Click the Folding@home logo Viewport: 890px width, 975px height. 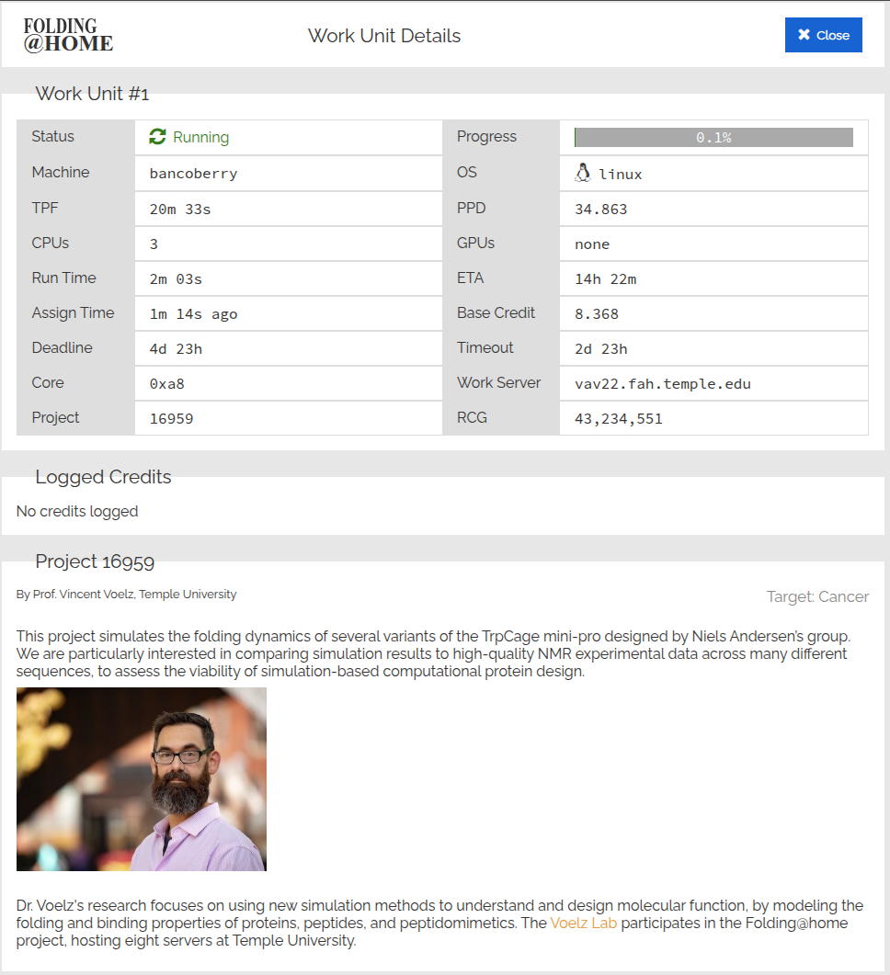click(68, 36)
